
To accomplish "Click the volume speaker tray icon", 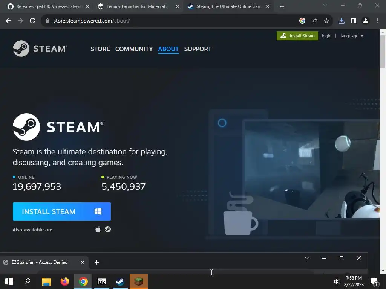I will tap(337, 281).
